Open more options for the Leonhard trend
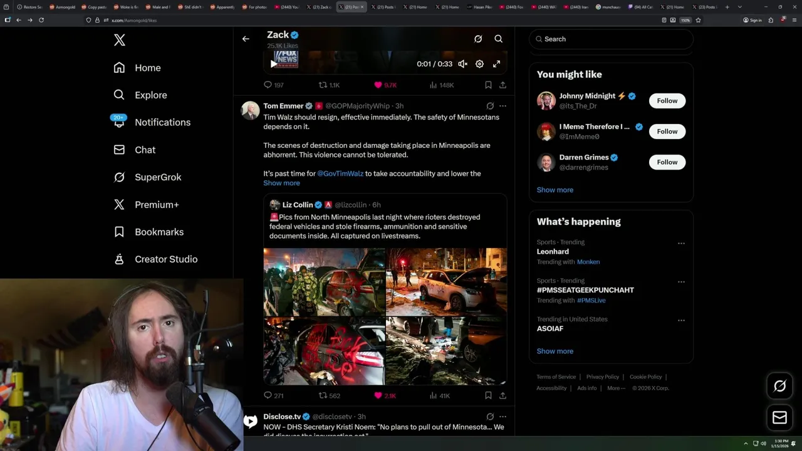The height and width of the screenshot is (451, 802). (x=681, y=243)
